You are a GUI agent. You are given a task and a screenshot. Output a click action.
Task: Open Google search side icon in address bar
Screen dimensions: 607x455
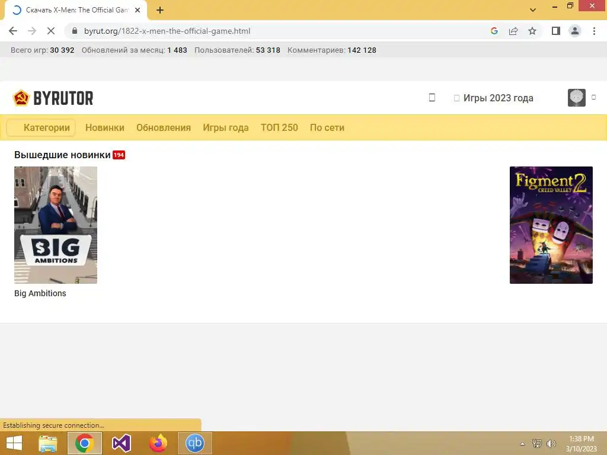494,31
